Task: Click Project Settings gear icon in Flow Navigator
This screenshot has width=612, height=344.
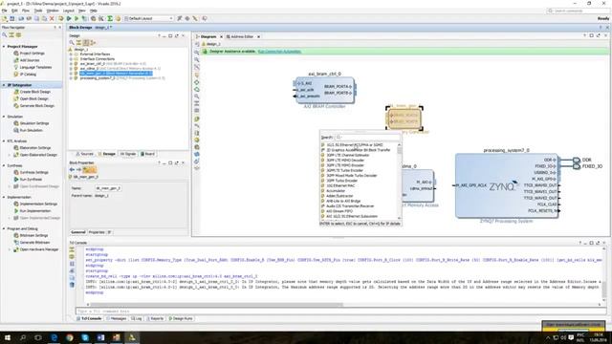Action: click(x=16, y=54)
